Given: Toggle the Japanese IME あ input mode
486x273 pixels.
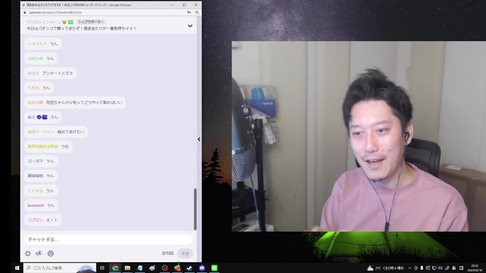Looking at the screenshot, I should [454, 268].
